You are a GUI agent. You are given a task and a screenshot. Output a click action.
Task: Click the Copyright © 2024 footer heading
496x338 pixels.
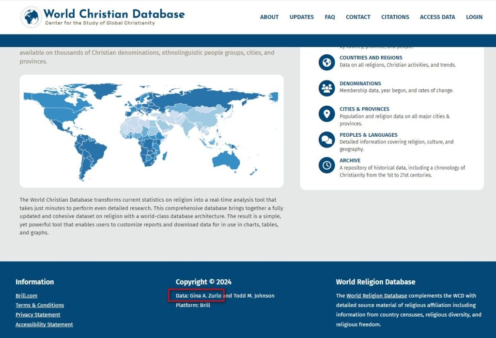tap(203, 282)
